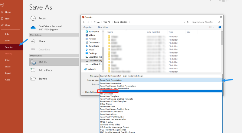Click the Share arrow icon
This screenshot has width=242, height=133.
pos(33,41)
